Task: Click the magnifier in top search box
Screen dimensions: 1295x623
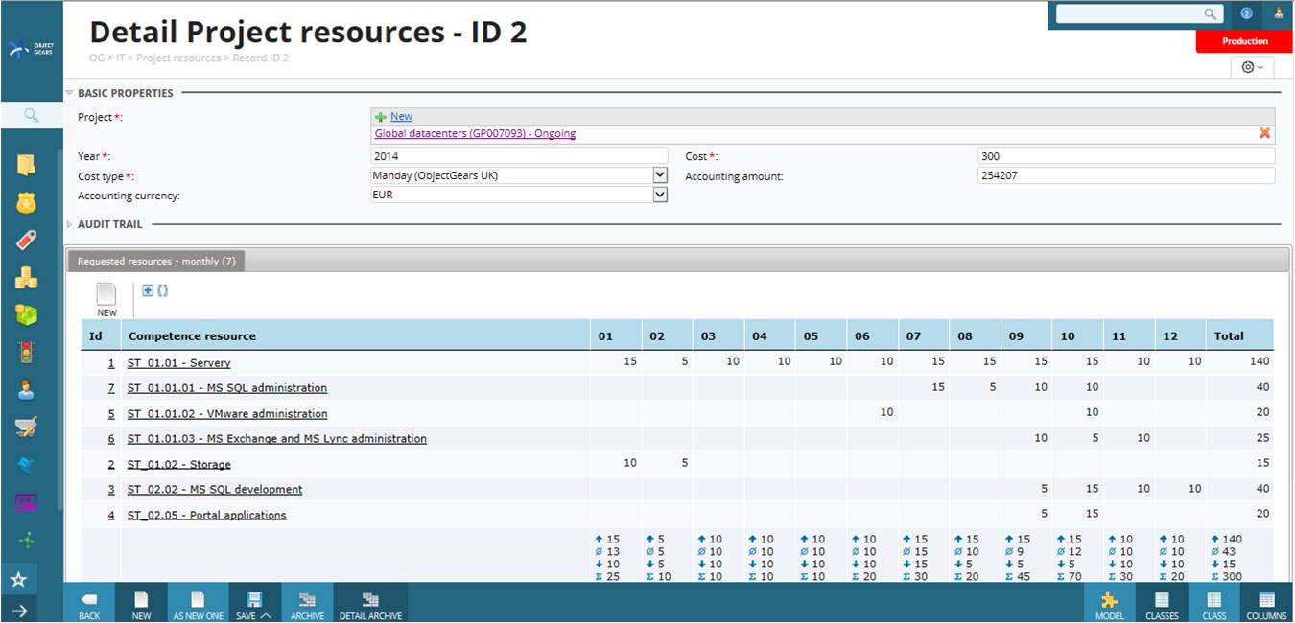Action: click(x=1211, y=14)
